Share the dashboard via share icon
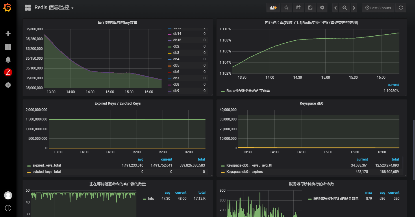 click(298, 8)
